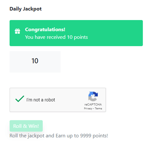Click the "reCAPTCHA" text under logo
Screen dimensions: 146x144
coord(93,104)
